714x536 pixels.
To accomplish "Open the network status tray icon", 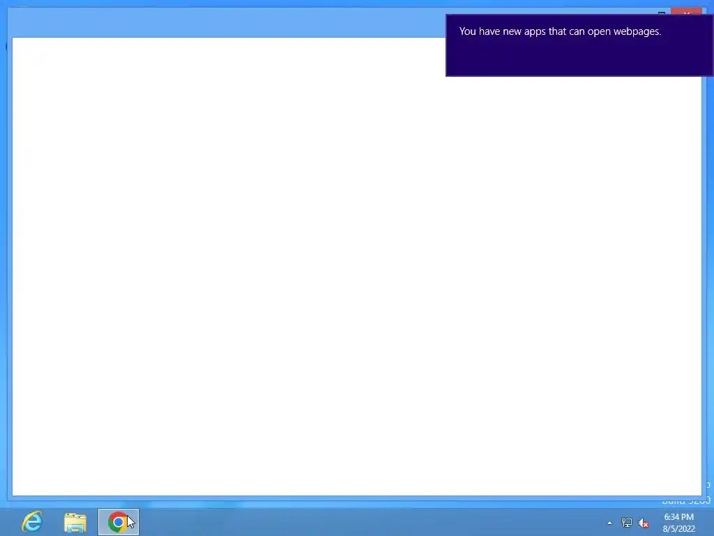I will (x=627, y=523).
